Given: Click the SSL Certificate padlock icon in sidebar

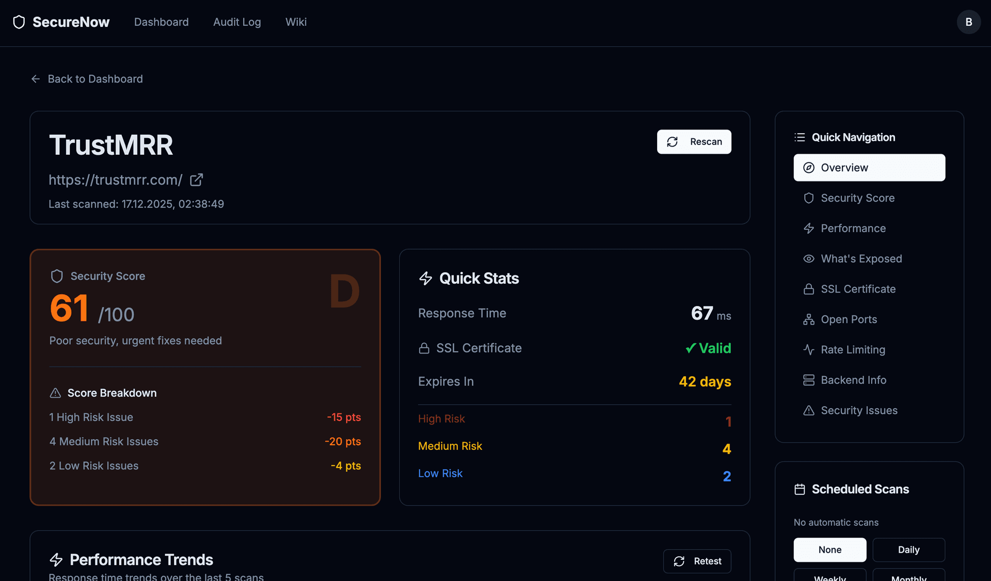Looking at the screenshot, I should [x=809, y=289].
